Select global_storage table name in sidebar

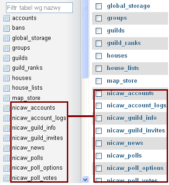click(x=32, y=38)
